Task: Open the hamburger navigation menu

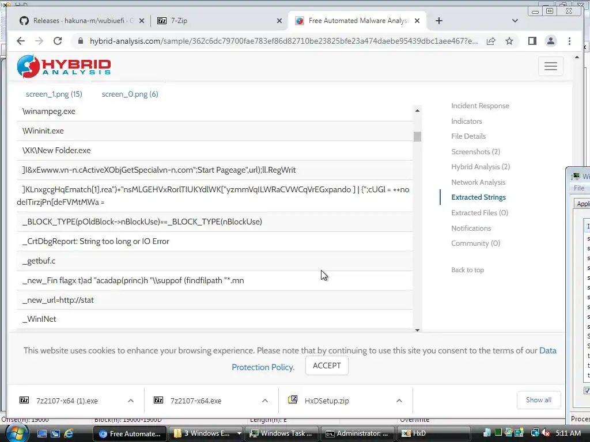Action: coord(550,66)
